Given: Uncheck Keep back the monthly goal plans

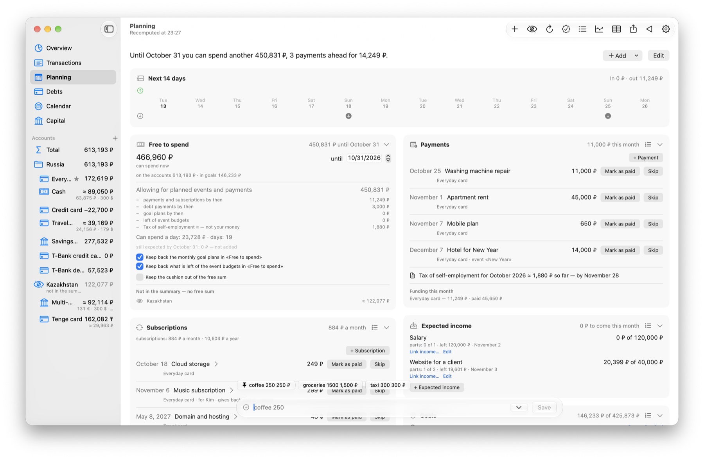Looking at the screenshot, I should click(x=140, y=257).
